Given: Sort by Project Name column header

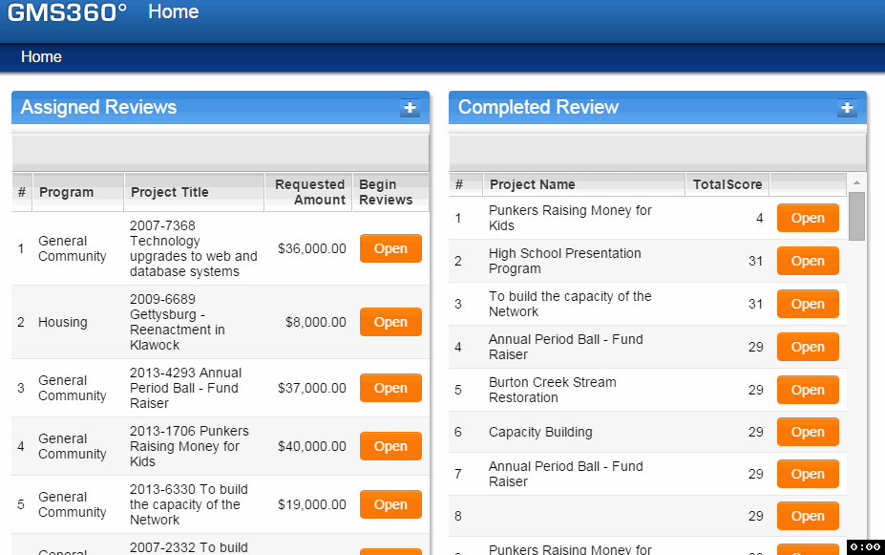Looking at the screenshot, I should (x=532, y=184).
